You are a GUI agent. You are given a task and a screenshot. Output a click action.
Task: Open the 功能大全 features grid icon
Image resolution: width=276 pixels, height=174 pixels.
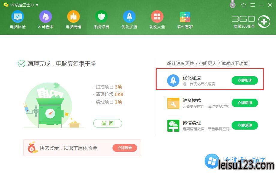[x=157, y=16]
